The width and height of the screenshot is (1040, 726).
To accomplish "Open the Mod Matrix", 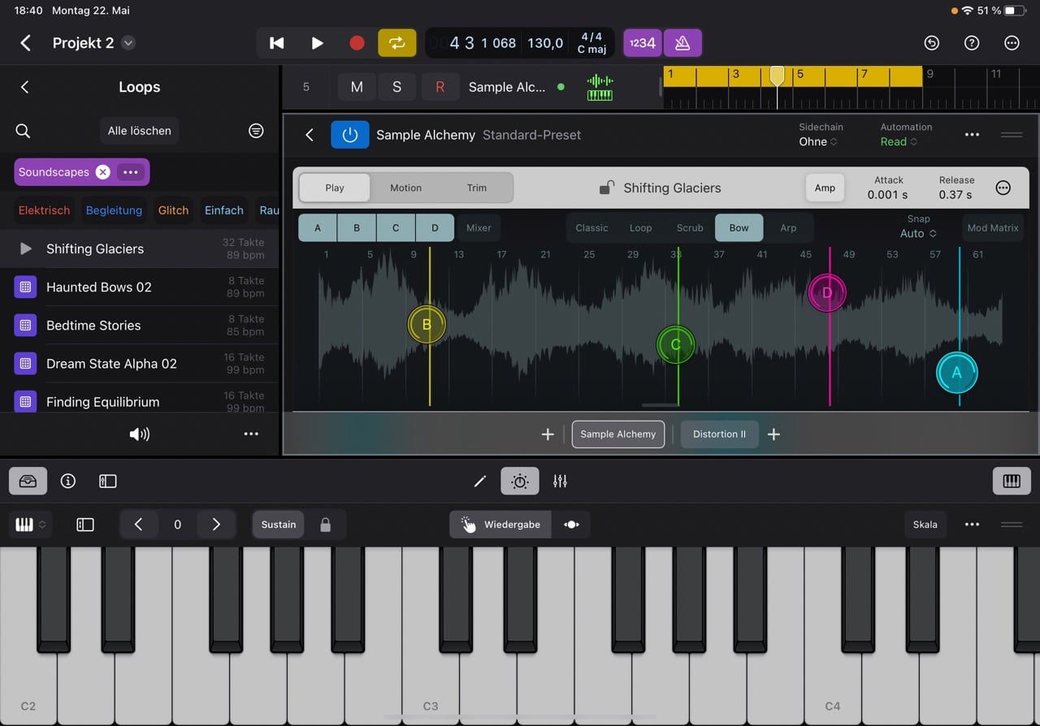I will click(x=993, y=228).
